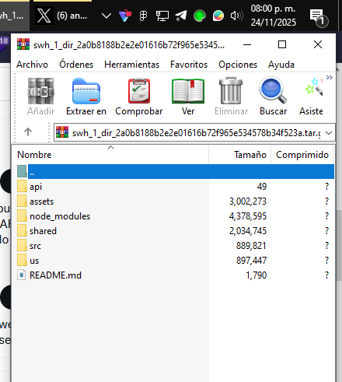Click the volume speaker tray icon
Image resolution: width=342 pixels, height=382 pixels.
(236, 16)
